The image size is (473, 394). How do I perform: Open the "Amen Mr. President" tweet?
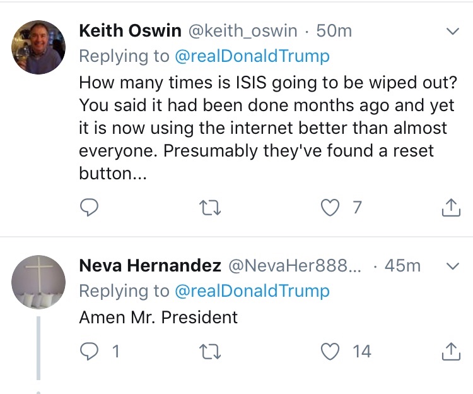click(x=158, y=317)
